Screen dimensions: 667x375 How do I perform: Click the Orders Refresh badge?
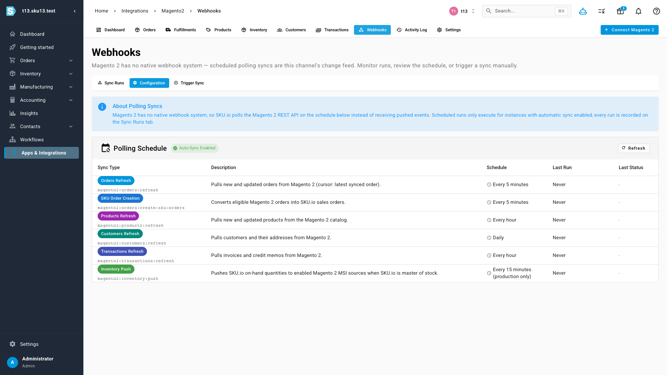click(x=116, y=181)
